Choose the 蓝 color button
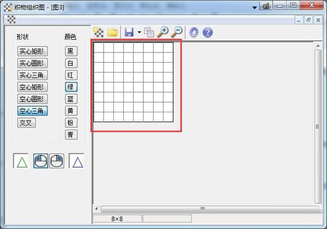This screenshot has width=327, height=229. point(71,99)
